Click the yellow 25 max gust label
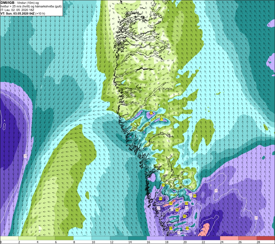The height and width of the screenshot is (244, 275). (x=163, y=185)
